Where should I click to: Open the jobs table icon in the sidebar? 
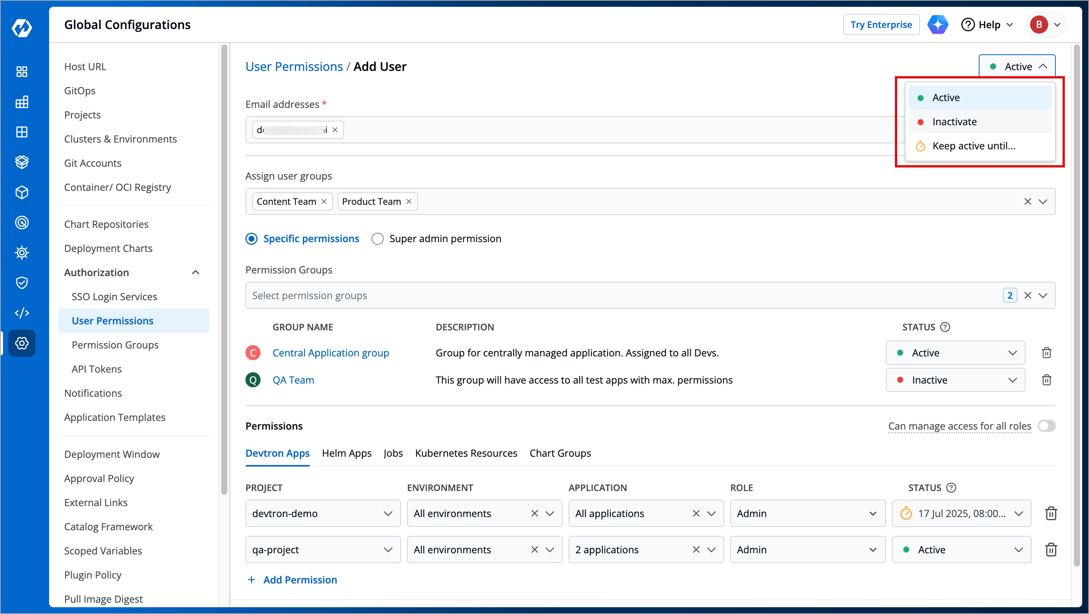pyautogui.click(x=22, y=102)
